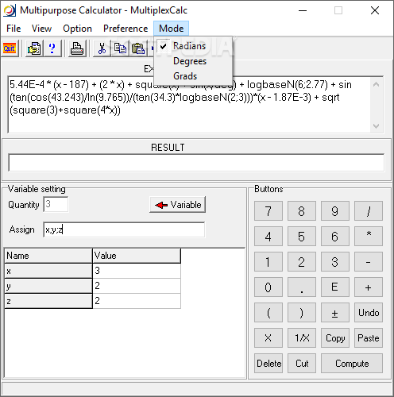The image size is (394, 397).
Task: Click the close parenthesis button
Action: click(302, 313)
